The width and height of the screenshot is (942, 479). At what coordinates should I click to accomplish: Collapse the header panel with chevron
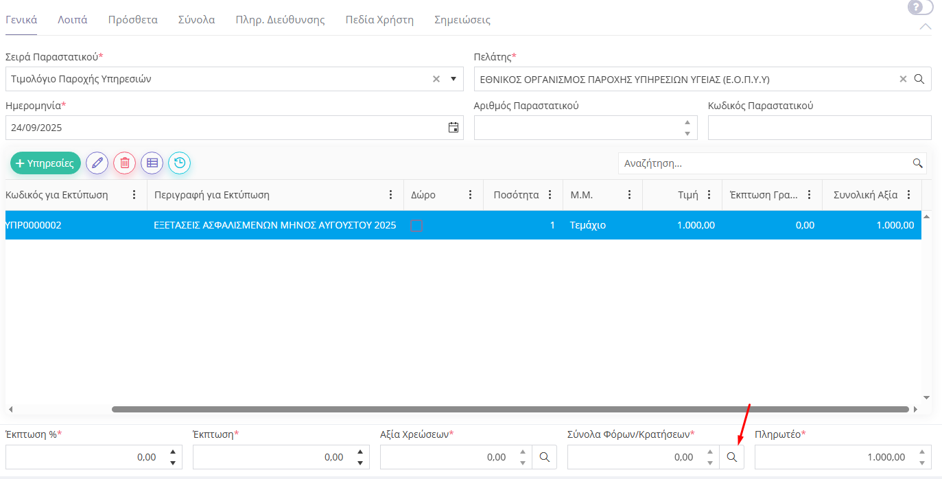point(925,27)
